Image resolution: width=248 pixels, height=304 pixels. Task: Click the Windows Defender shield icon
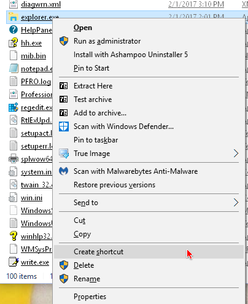point(64,127)
